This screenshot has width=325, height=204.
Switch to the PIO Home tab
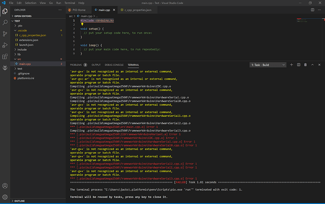click(79, 10)
